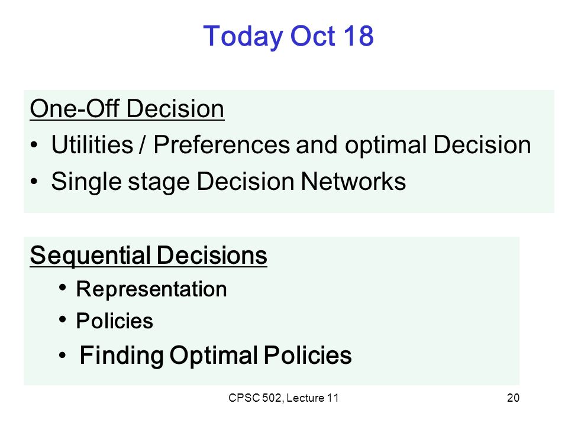Viewport: 568px width, 426px height.
Task: Click the word 'Networks' in second bullet
Action: (354, 181)
